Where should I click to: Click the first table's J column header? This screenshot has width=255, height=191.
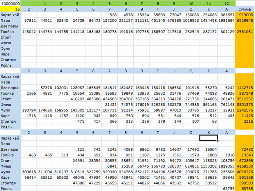[x=174, y=9]
